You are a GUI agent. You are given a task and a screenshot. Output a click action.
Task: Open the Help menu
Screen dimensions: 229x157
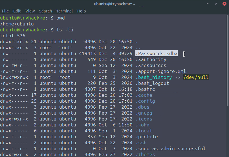(82, 11)
